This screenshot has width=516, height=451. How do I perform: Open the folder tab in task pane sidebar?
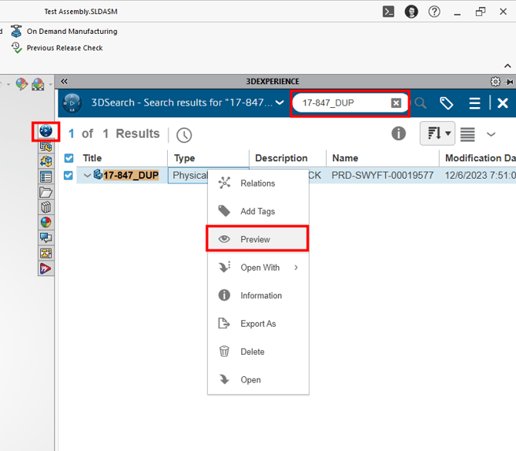45,193
